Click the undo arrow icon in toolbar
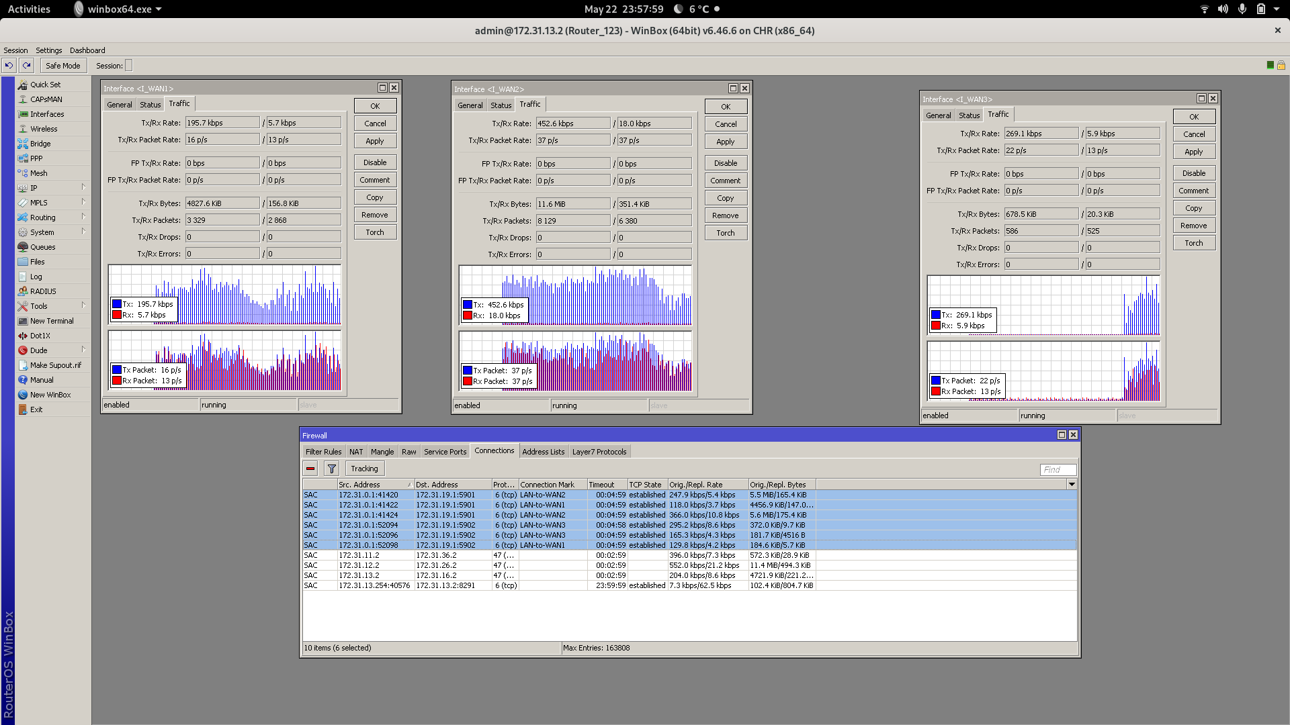Screen dimensions: 1290x725 point(9,65)
